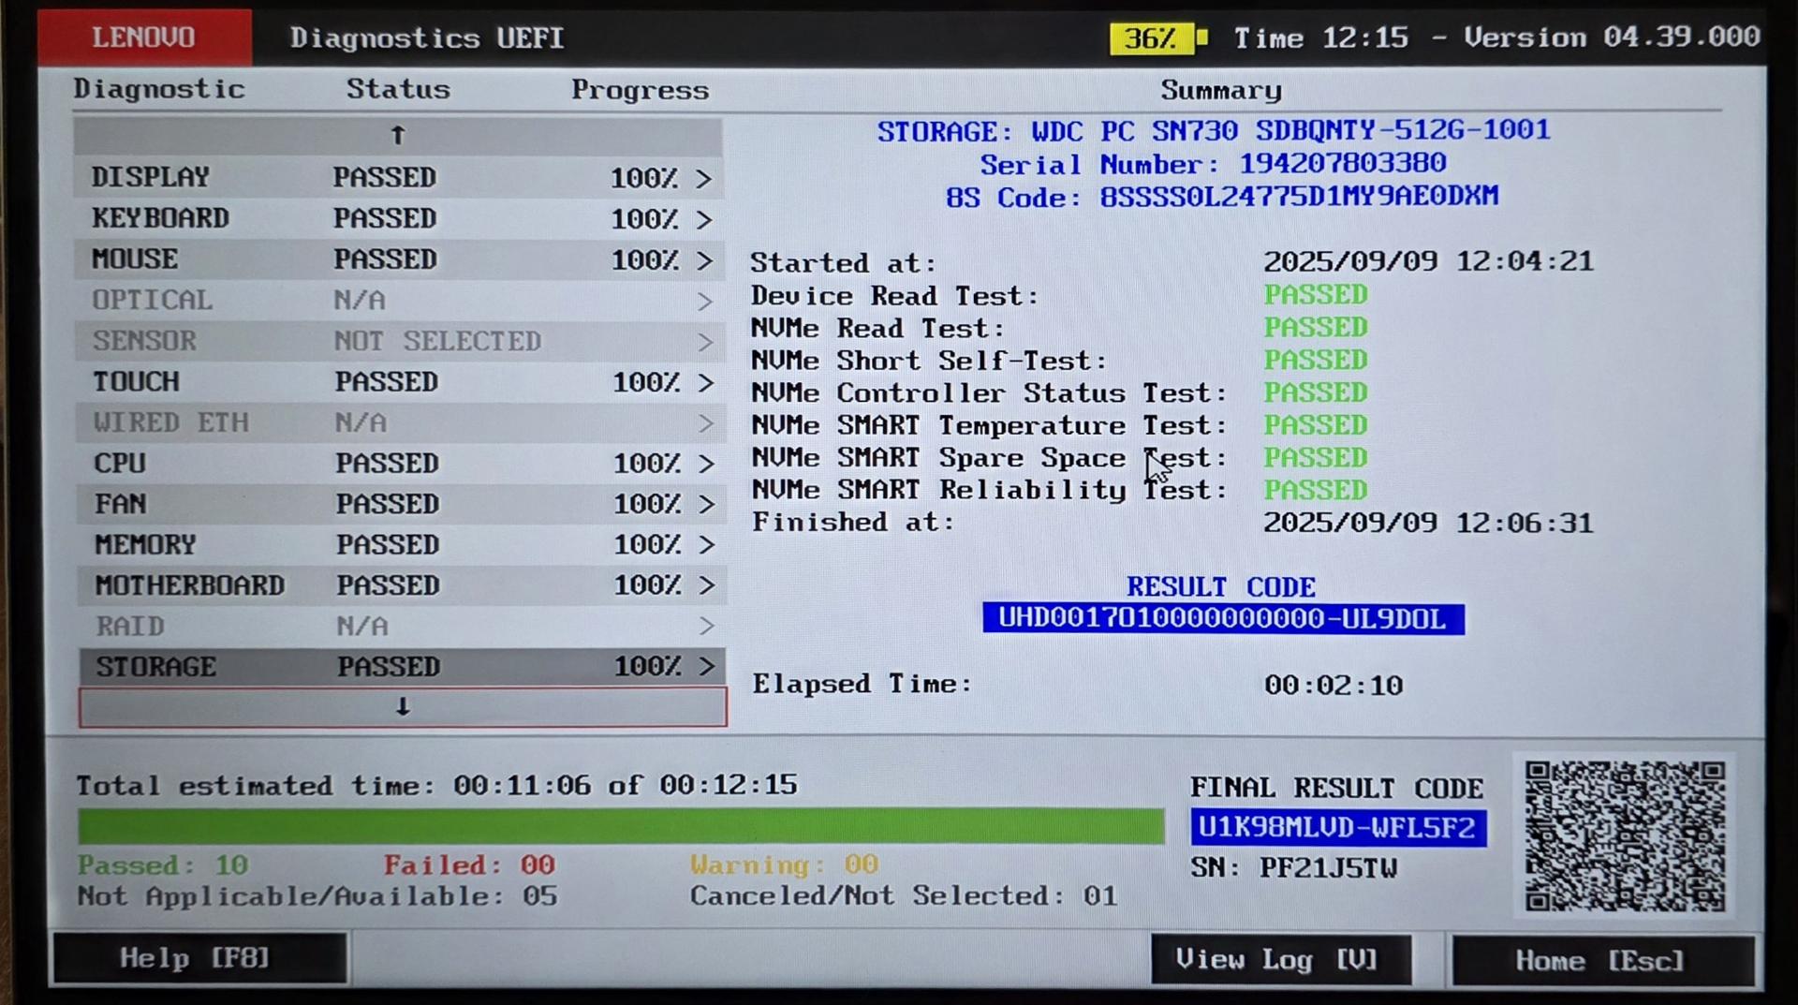The width and height of the screenshot is (1798, 1005).
Task: Click the Passed: 10 counter
Action: [x=163, y=865]
